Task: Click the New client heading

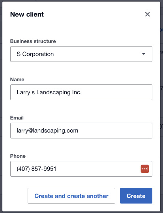Action: point(27,14)
